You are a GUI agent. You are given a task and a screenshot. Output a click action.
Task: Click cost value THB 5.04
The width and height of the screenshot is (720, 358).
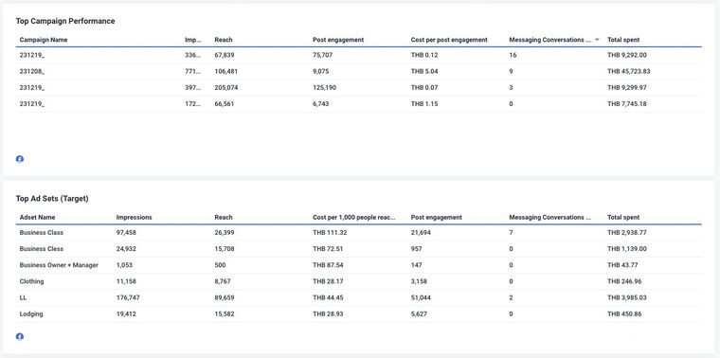(x=424, y=72)
